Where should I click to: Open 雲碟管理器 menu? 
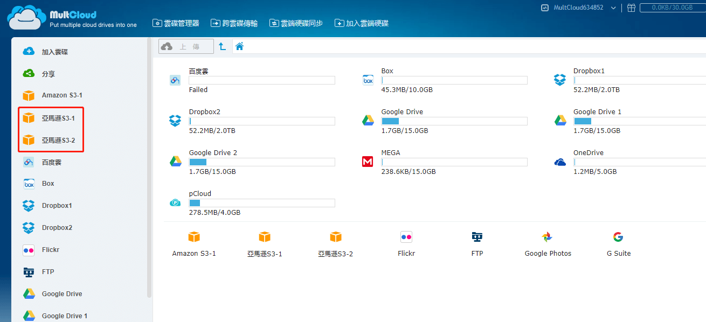click(176, 23)
